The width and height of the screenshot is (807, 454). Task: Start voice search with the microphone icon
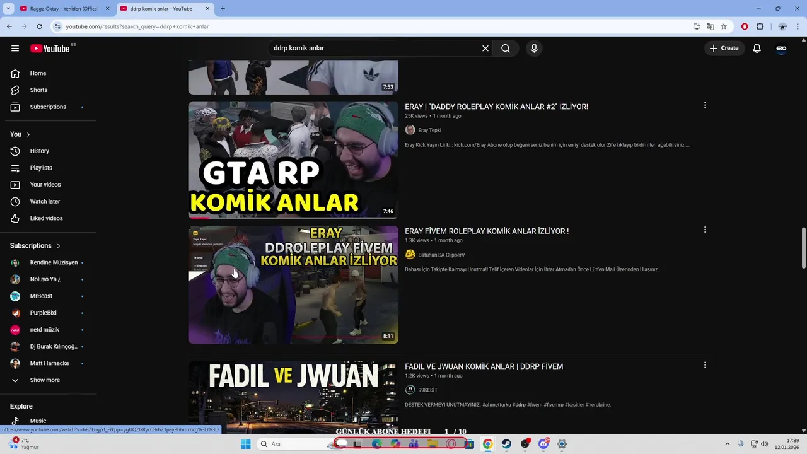click(534, 49)
